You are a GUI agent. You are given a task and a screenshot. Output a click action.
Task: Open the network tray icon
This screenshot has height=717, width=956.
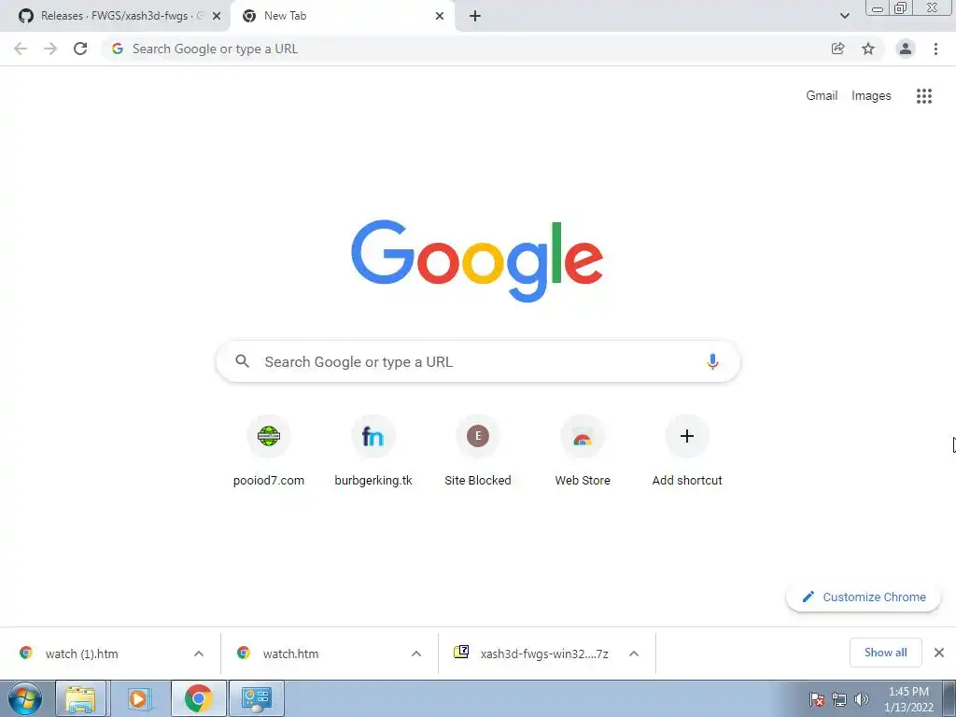839,699
